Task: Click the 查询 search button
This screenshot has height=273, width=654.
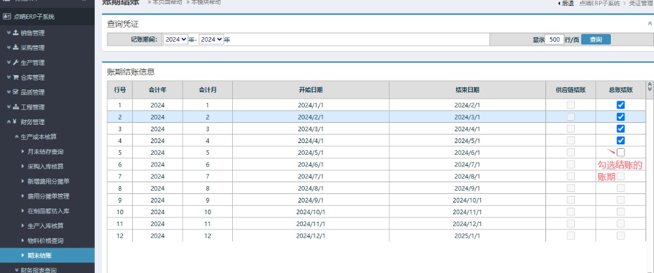Action: coord(596,40)
